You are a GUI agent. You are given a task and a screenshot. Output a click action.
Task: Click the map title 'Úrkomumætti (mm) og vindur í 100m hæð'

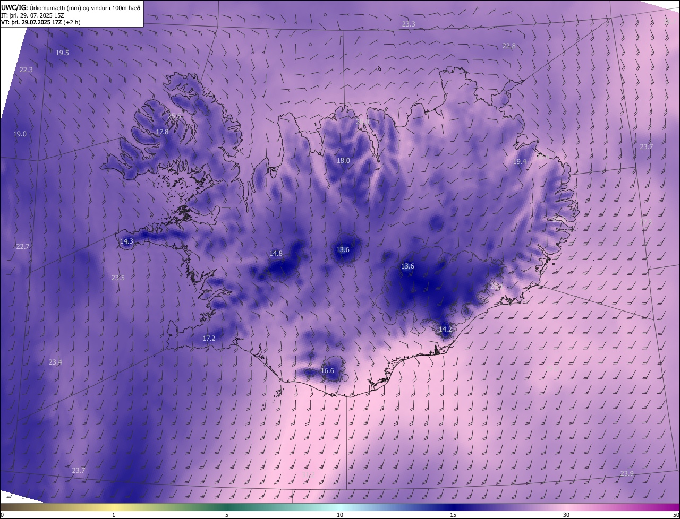pyautogui.click(x=85, y=7)
